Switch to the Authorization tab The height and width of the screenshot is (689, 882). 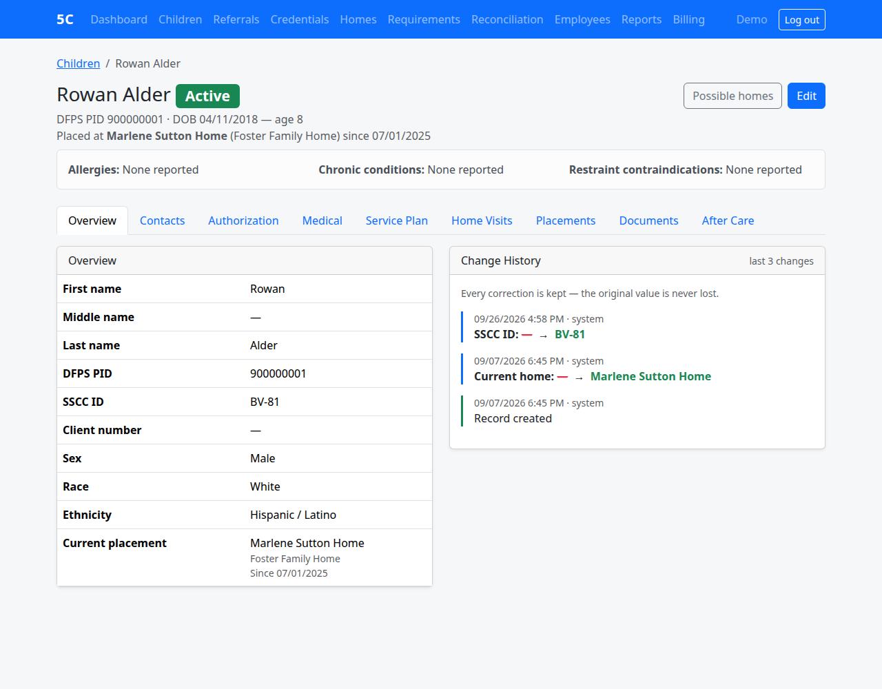coord(243,220)
